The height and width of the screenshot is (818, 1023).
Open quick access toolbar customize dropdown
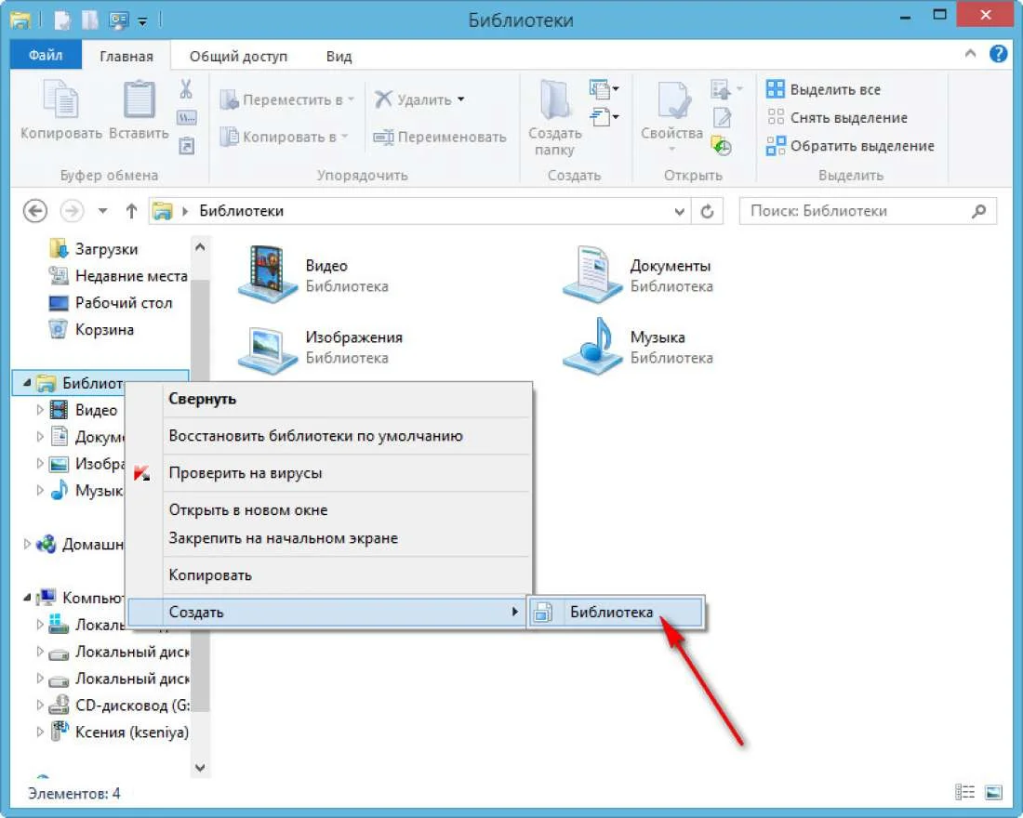pyautogui.click(x=143, y=22)
